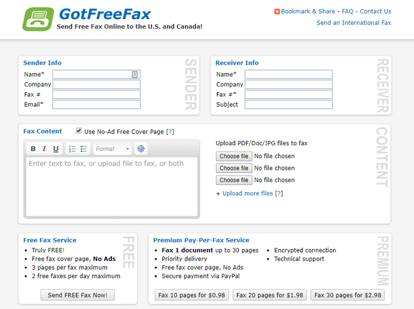Choose Fax 10 pages for $0.98

(192, 295)
